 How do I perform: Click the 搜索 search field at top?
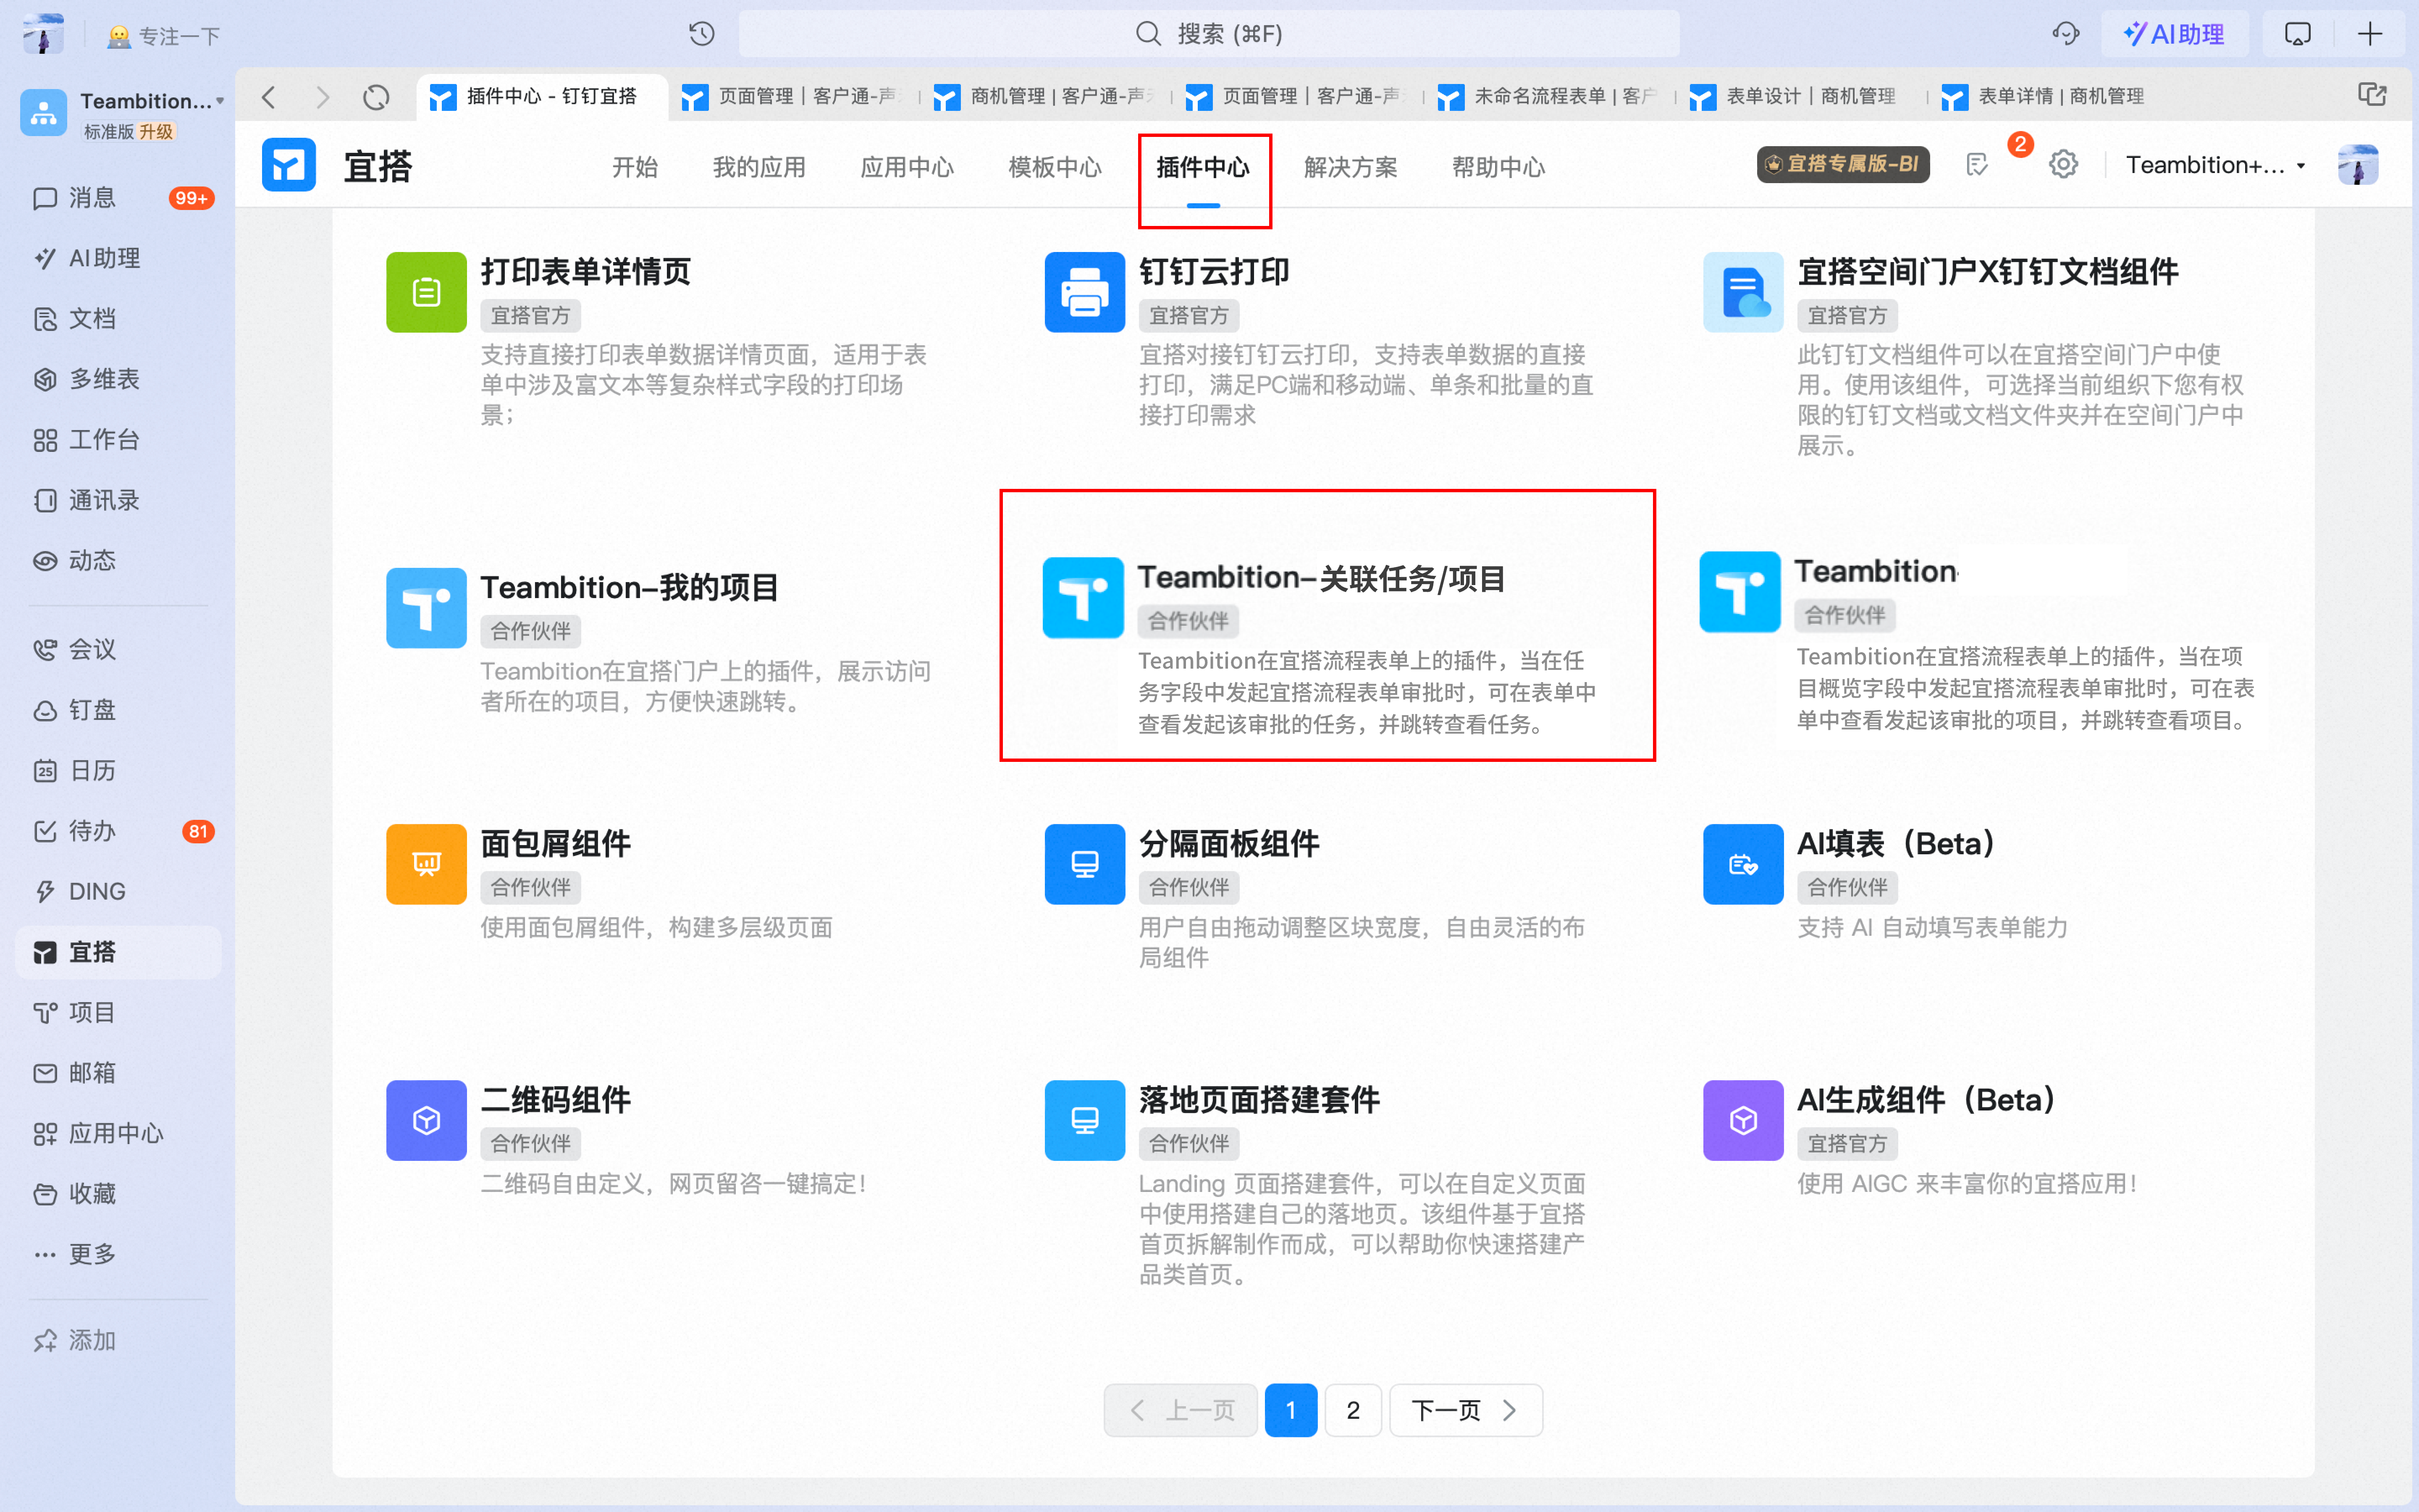1209,34
